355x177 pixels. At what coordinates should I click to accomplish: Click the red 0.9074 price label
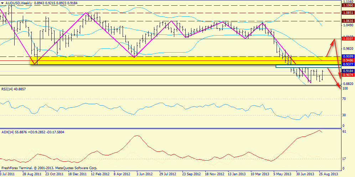[348, 75]
